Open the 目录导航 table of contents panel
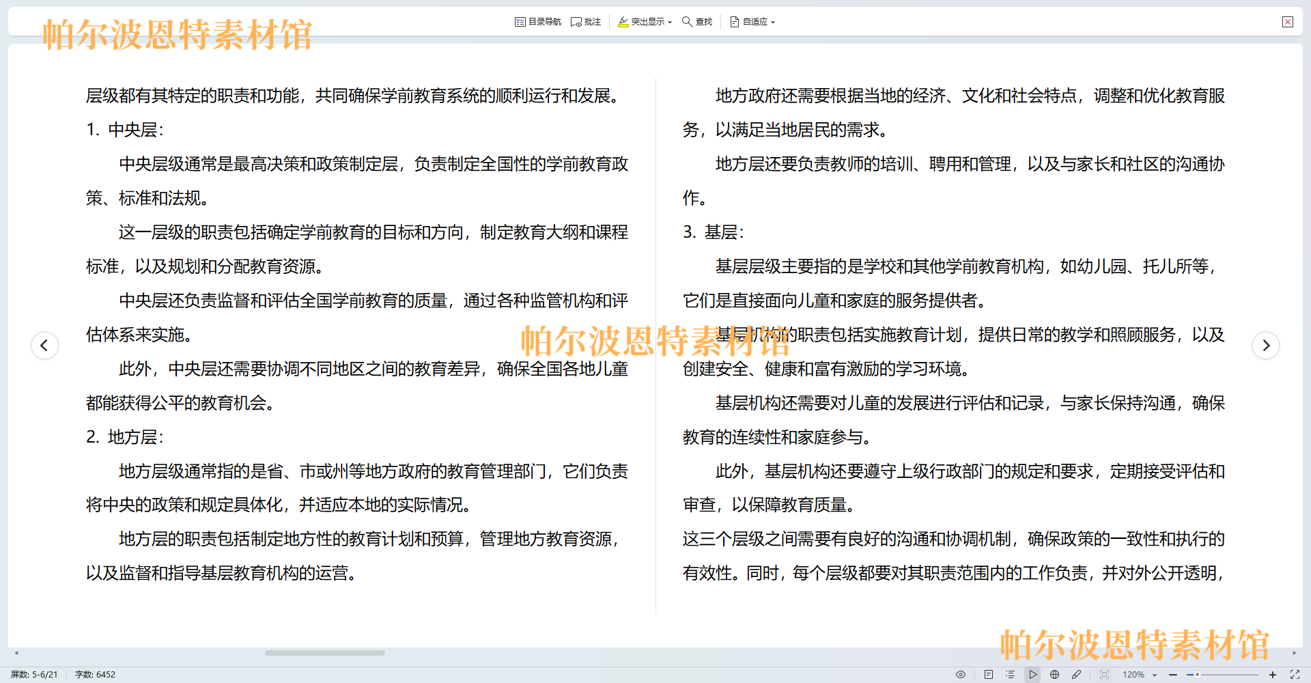1311x683 pixels. click(x=537, y=22)
